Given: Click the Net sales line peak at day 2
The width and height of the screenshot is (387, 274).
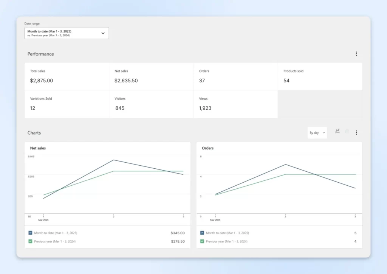Looking at the screenshot, I should click(x=113, y=160).
